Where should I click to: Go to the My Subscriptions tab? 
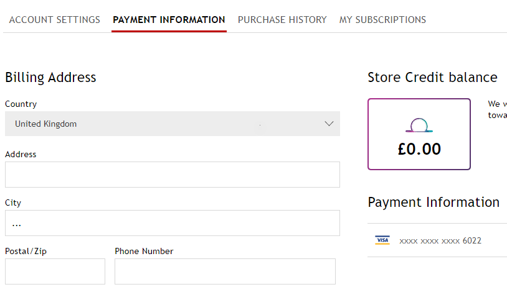(x=382, y=20)
